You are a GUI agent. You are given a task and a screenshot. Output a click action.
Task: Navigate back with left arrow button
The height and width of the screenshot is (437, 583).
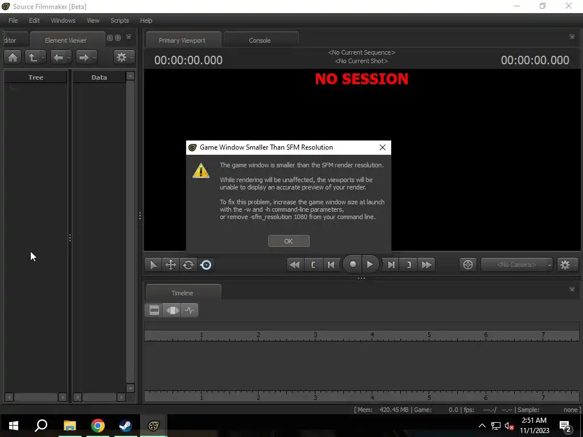(59, 57)
